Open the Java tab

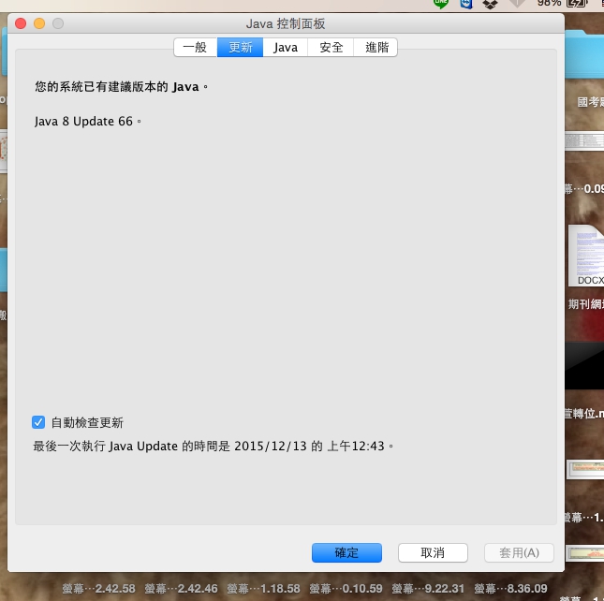pyautogui.click(x=286, y=48)
